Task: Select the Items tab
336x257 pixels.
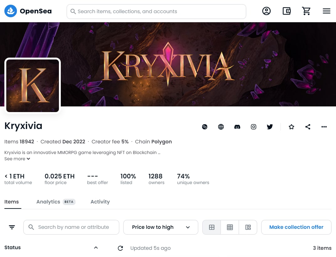Action: coord(12,202)
